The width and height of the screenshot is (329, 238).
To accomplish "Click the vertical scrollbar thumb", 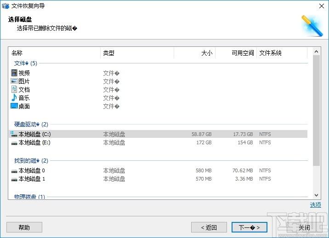I will tap(317, 110).
